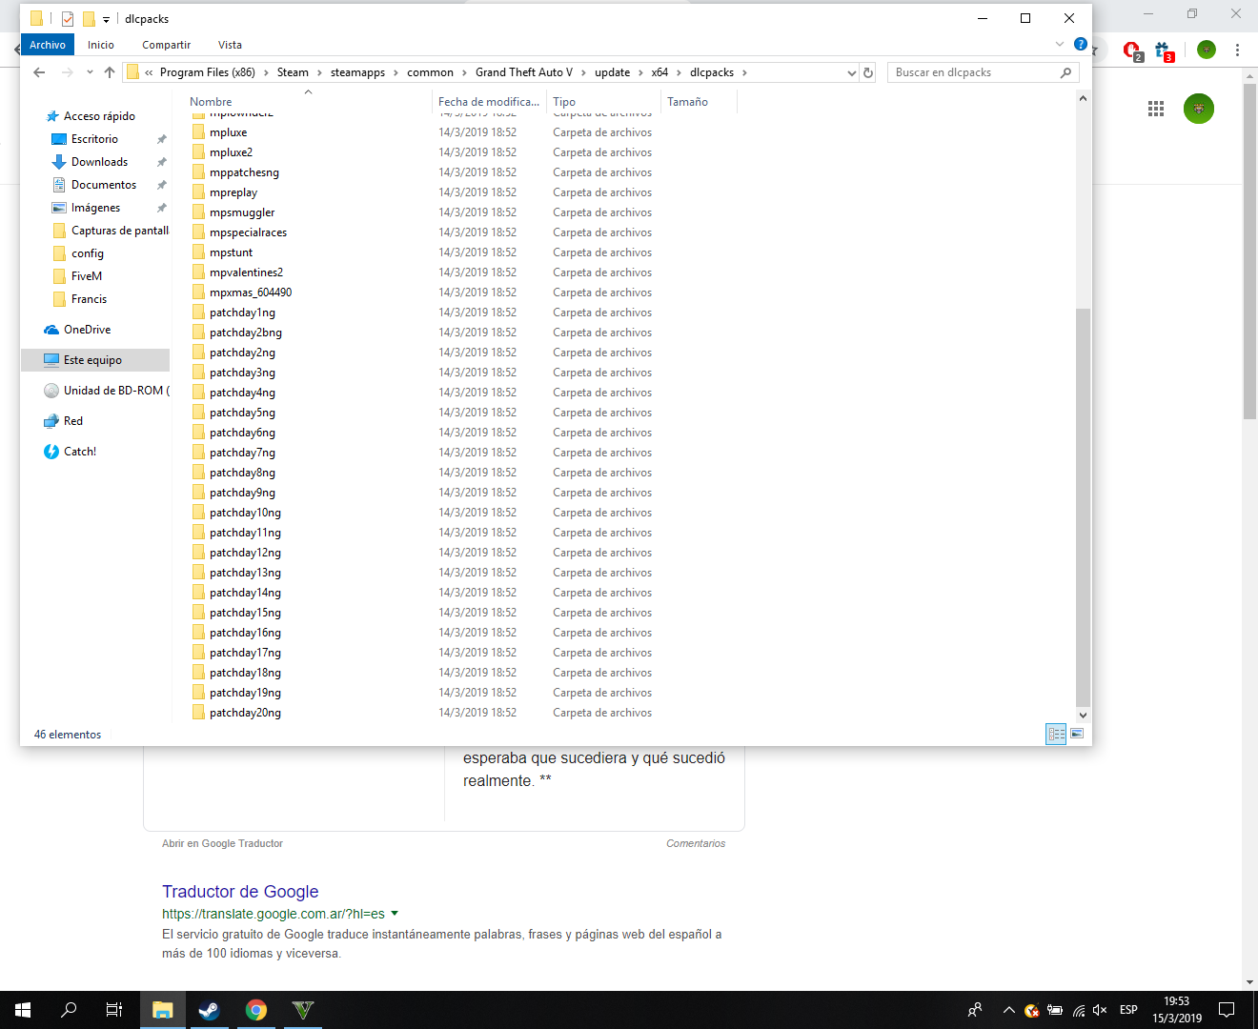
Task: Open the address bar history dropdown
Action: point(851,72)
